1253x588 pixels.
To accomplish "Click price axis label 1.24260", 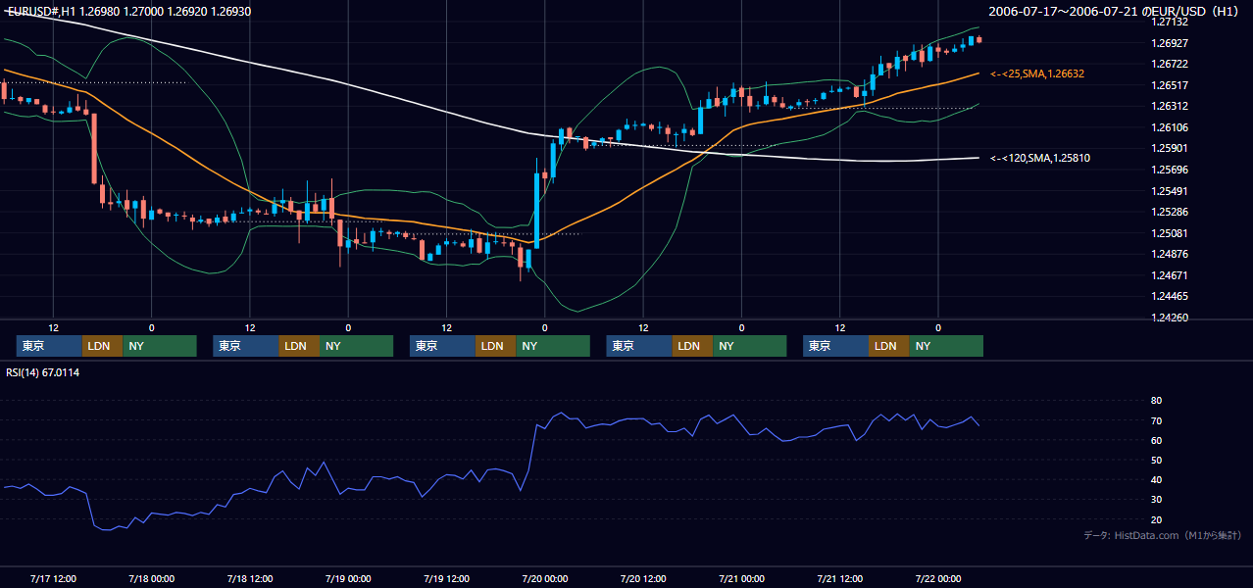I will pyautogui.click(x=1171, y=318).
